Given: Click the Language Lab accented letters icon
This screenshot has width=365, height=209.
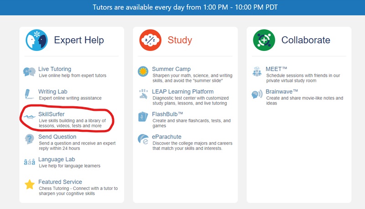Looking at the screenshot, I should (30, 162).
